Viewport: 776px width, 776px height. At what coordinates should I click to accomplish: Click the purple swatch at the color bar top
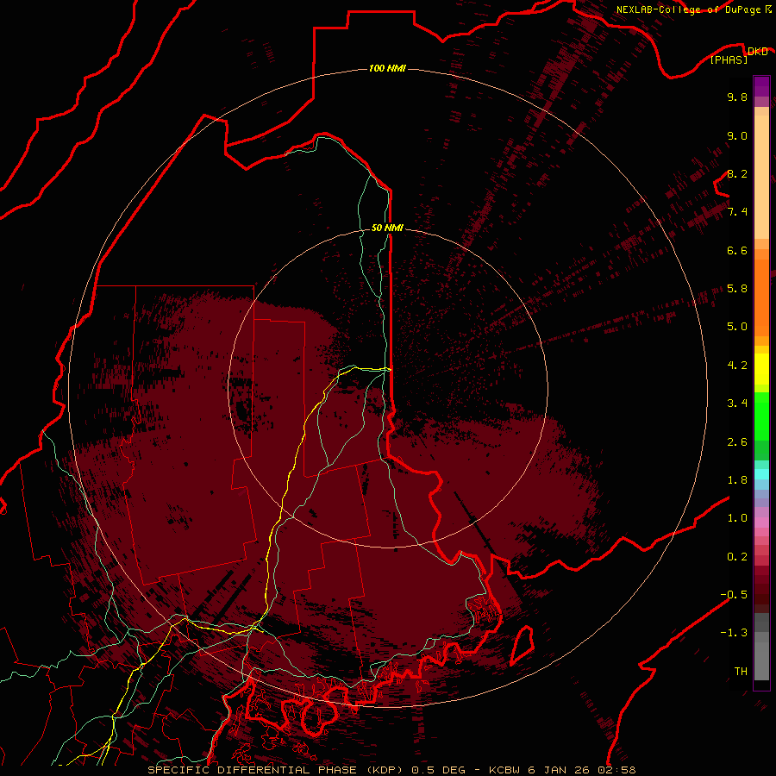coord(761,86)
